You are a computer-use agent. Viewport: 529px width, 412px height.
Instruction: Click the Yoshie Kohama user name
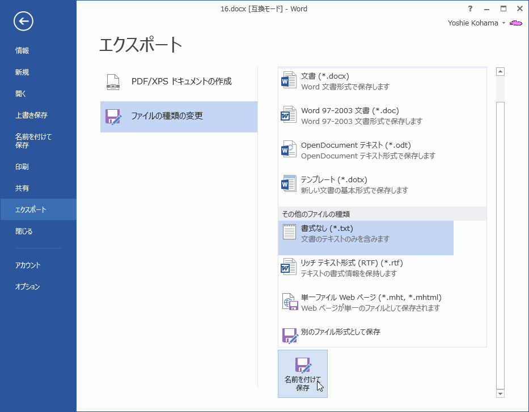pyautogui.click(x=473, y=23)
